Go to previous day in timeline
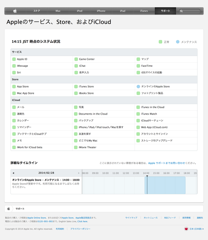 tap(13, 173)
